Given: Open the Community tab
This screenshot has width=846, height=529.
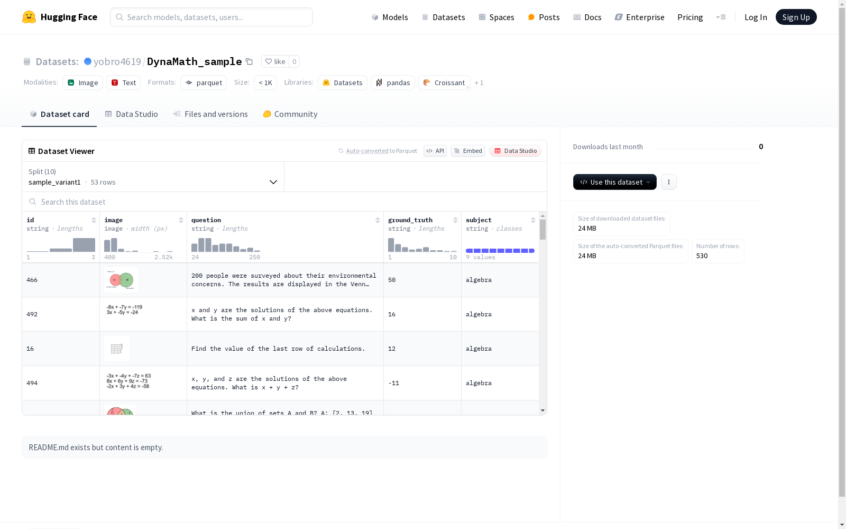Looking at the screenshot, I should pos(290,114).
